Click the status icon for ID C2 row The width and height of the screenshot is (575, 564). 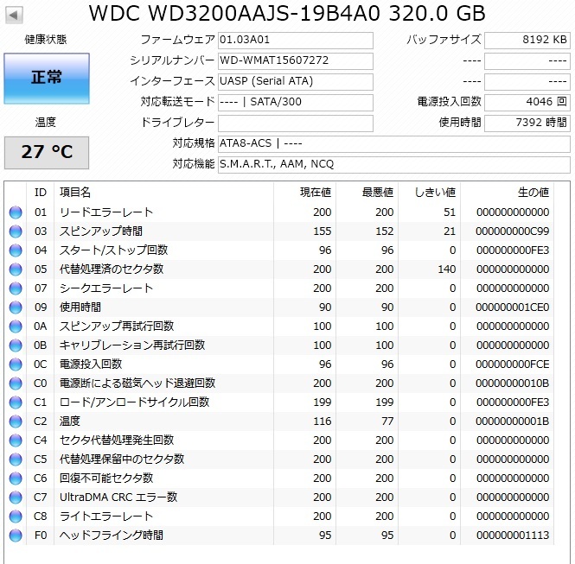(x=16, y=421)
